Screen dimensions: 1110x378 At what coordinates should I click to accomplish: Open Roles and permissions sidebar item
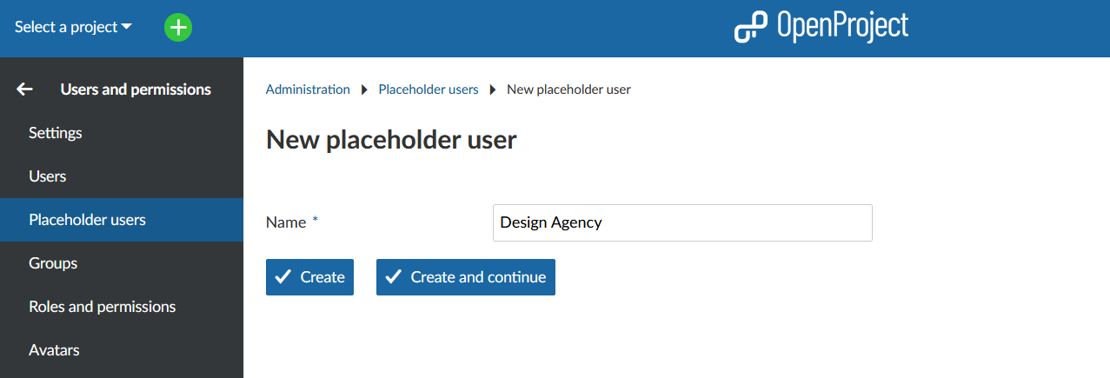[x=103, y=307]
